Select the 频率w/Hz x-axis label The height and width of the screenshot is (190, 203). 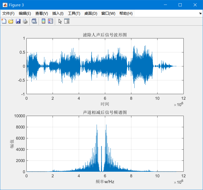click(105, 182)
